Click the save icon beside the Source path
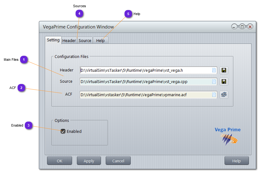The image size is (259, 172). coord(224,82)
